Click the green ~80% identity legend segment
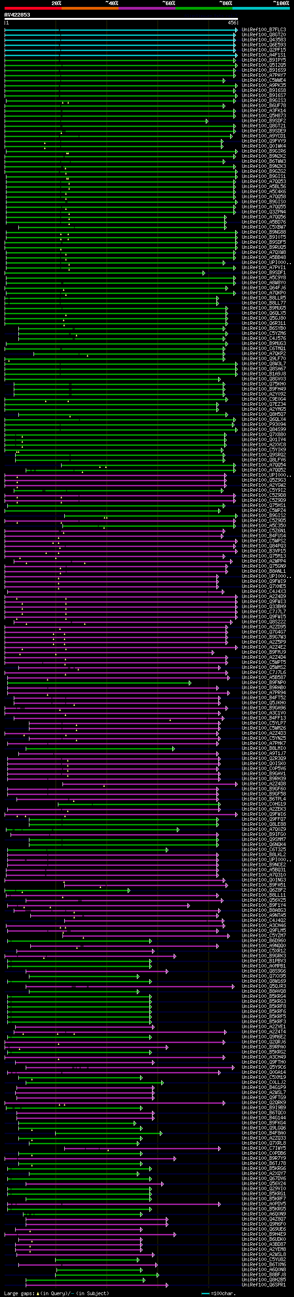Image resolution: width=294 pixels, height=1297 pixels. [x=204, y=8]
